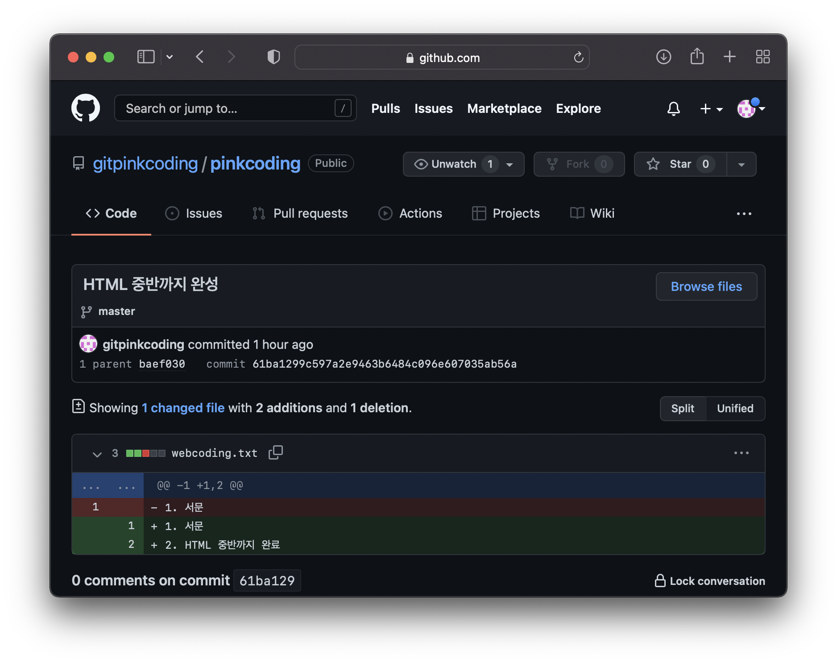Click the added line number 2
The width and height of the screenshot is (837, 663).
(131, 544)
